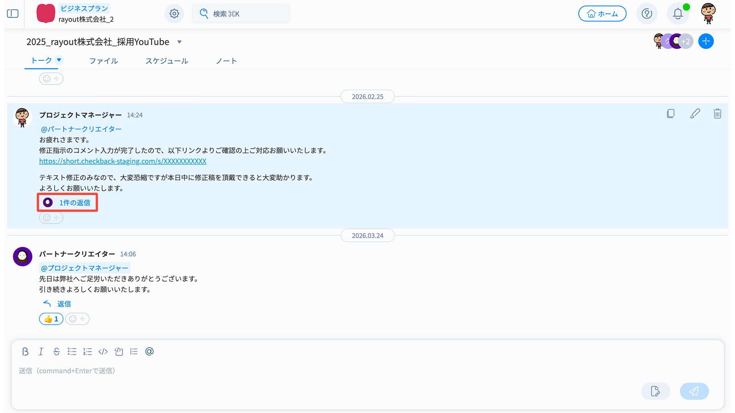Open workspace settings gear icon
Image resolution: width=735 pixels, height=413 pixels.
tap(174, 14)
